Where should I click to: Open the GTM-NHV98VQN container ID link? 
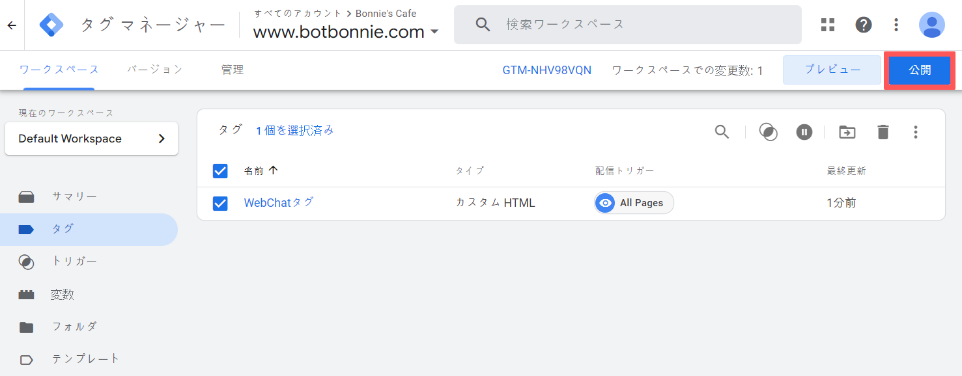[547, 70]
